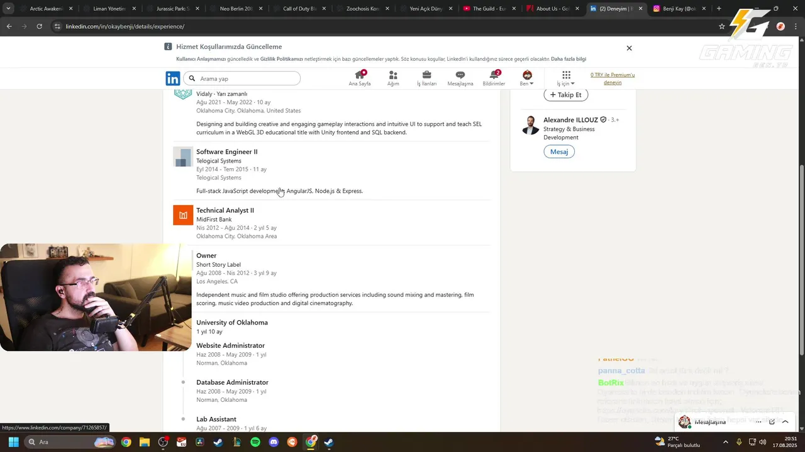The image size is (805, 452).
Task: Reload the current page
Action: 39,26
